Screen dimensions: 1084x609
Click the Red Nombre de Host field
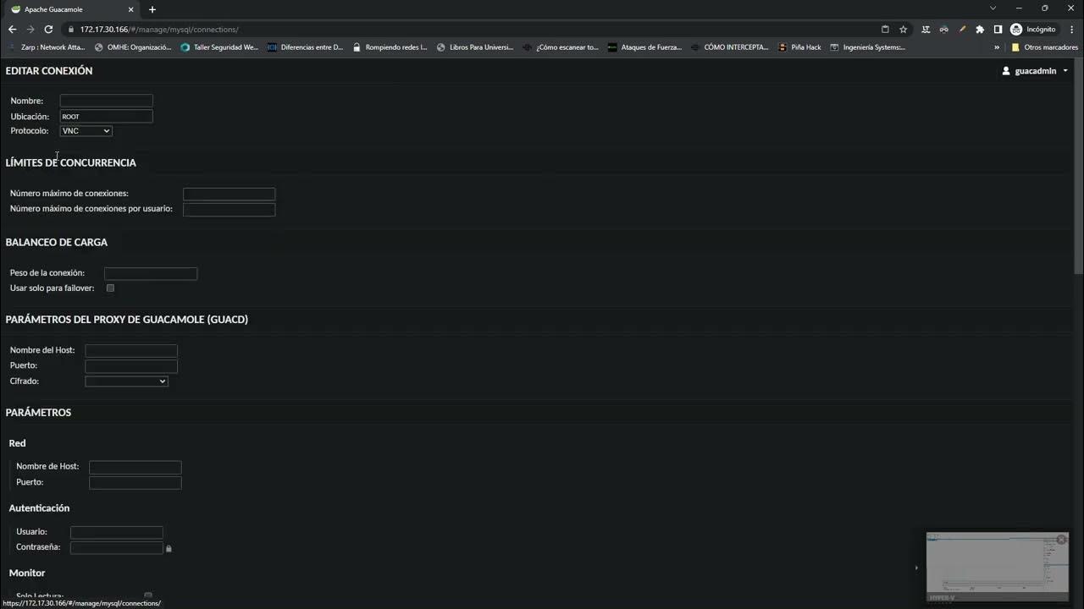[x=135, y=467]
